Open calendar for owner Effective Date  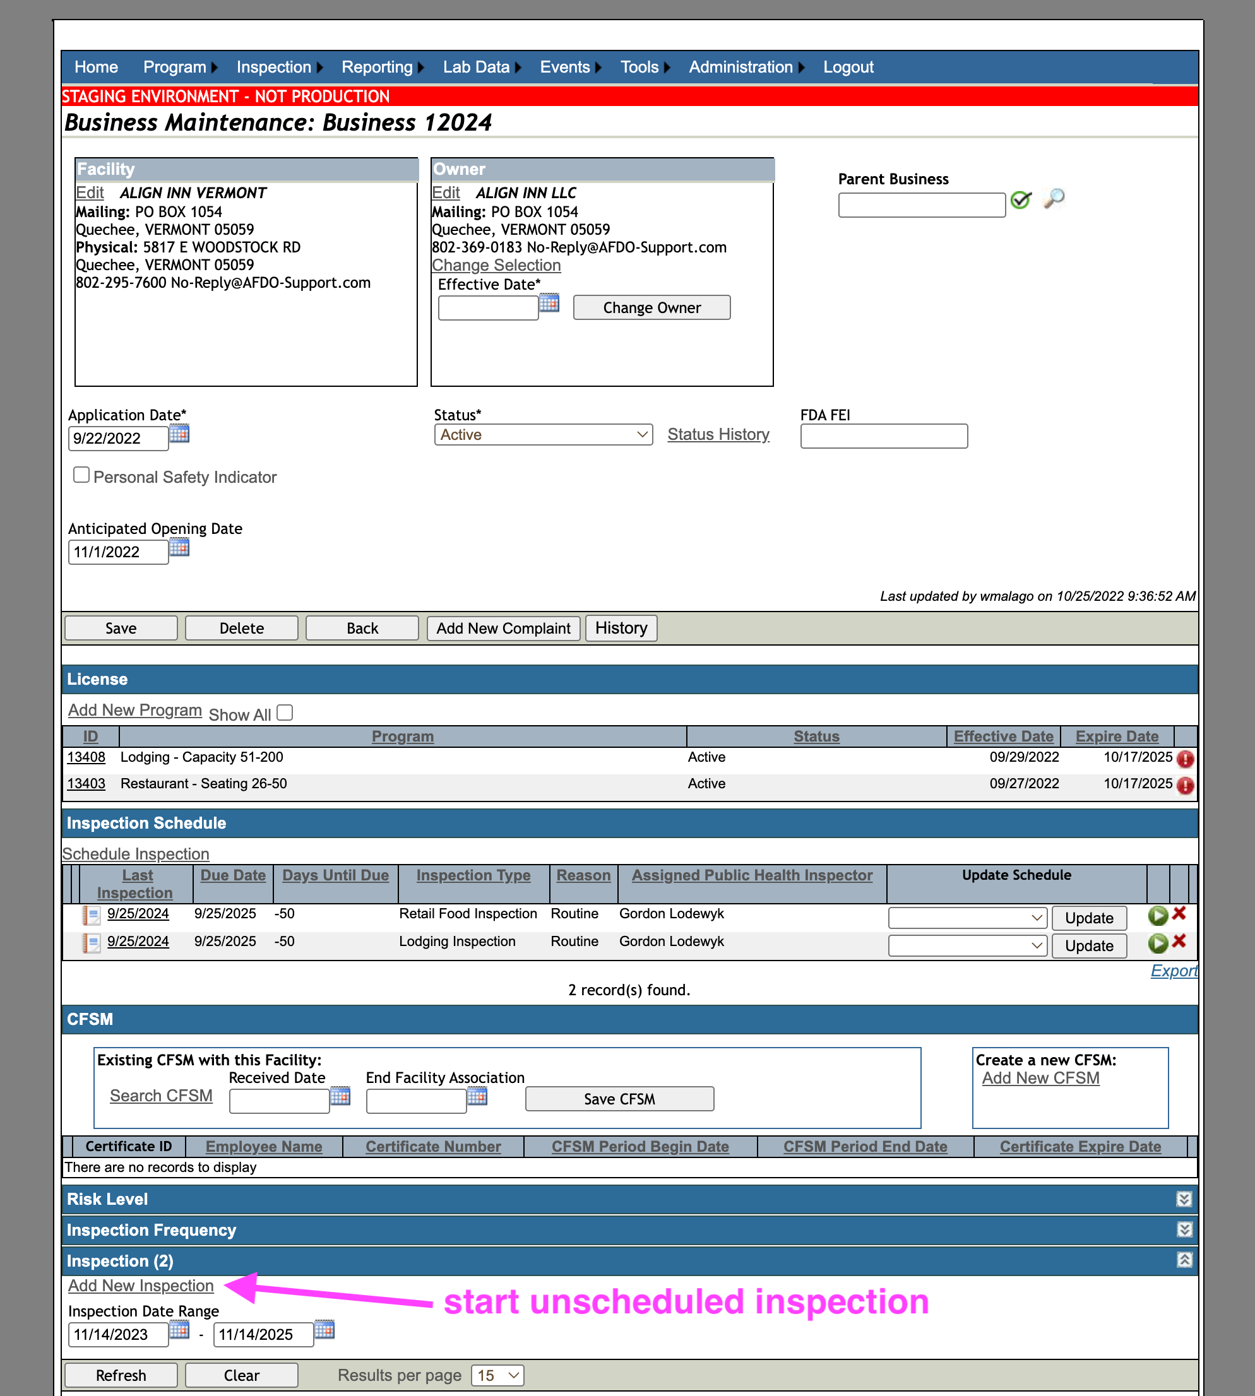coord(549,303)
